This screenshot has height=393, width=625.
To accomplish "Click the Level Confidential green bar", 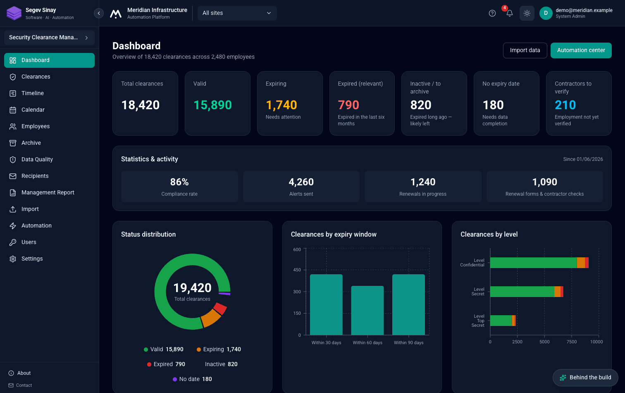I will pyautogui.click(x=533, y=263).
